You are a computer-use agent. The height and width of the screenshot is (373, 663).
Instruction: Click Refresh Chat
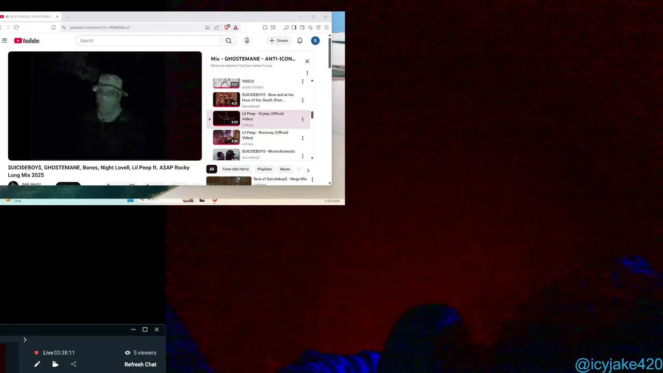pyautogui.click(x=140, y=364)
